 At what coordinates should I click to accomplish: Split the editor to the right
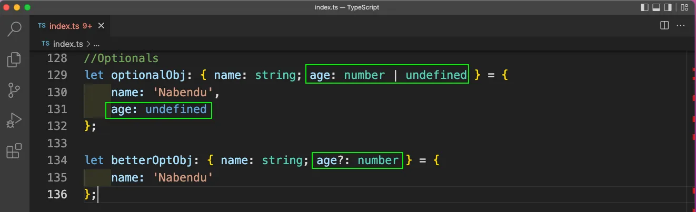coord(664,25)
